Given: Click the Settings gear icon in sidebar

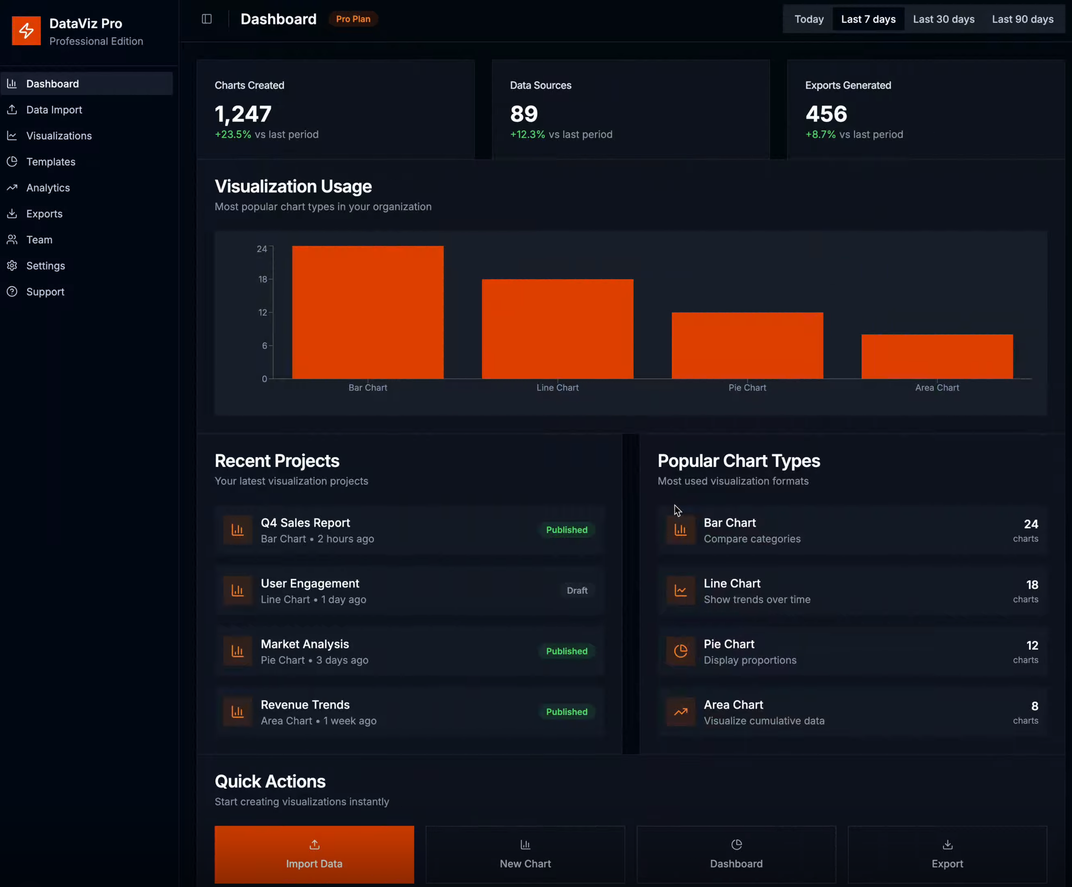Looking at the screenshot, I should (x=12, y=266).
